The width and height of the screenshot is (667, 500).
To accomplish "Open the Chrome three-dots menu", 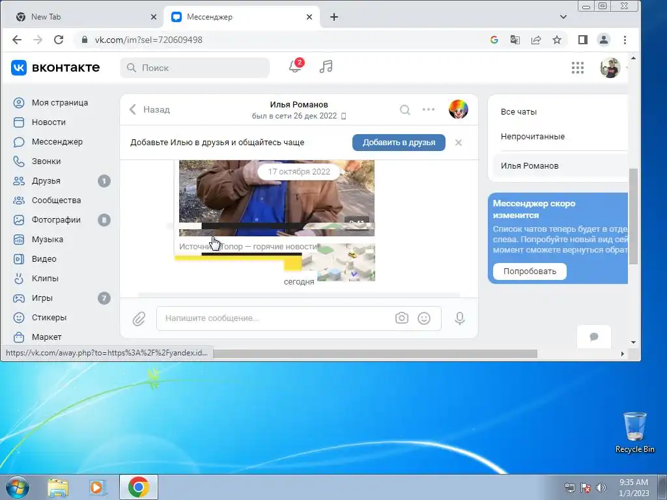I will click(625, 40).
